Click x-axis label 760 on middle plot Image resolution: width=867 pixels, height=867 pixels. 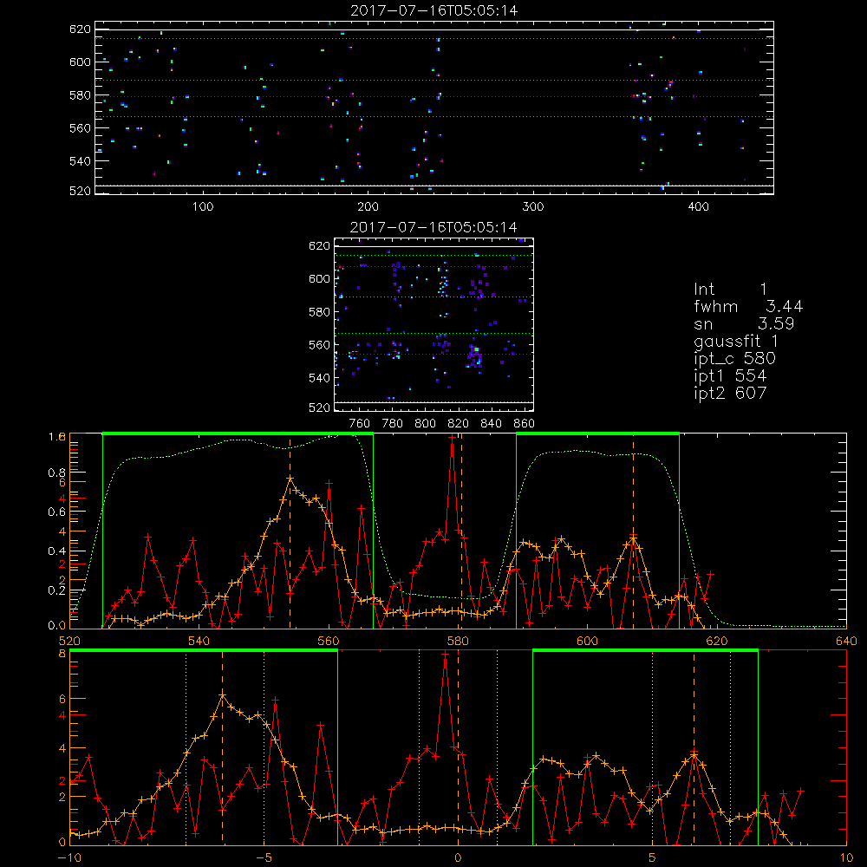[360, 424]
